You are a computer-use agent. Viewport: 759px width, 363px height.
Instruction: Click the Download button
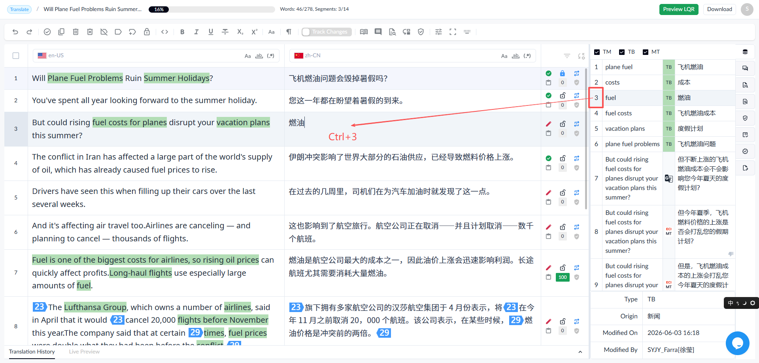(719, 9)
